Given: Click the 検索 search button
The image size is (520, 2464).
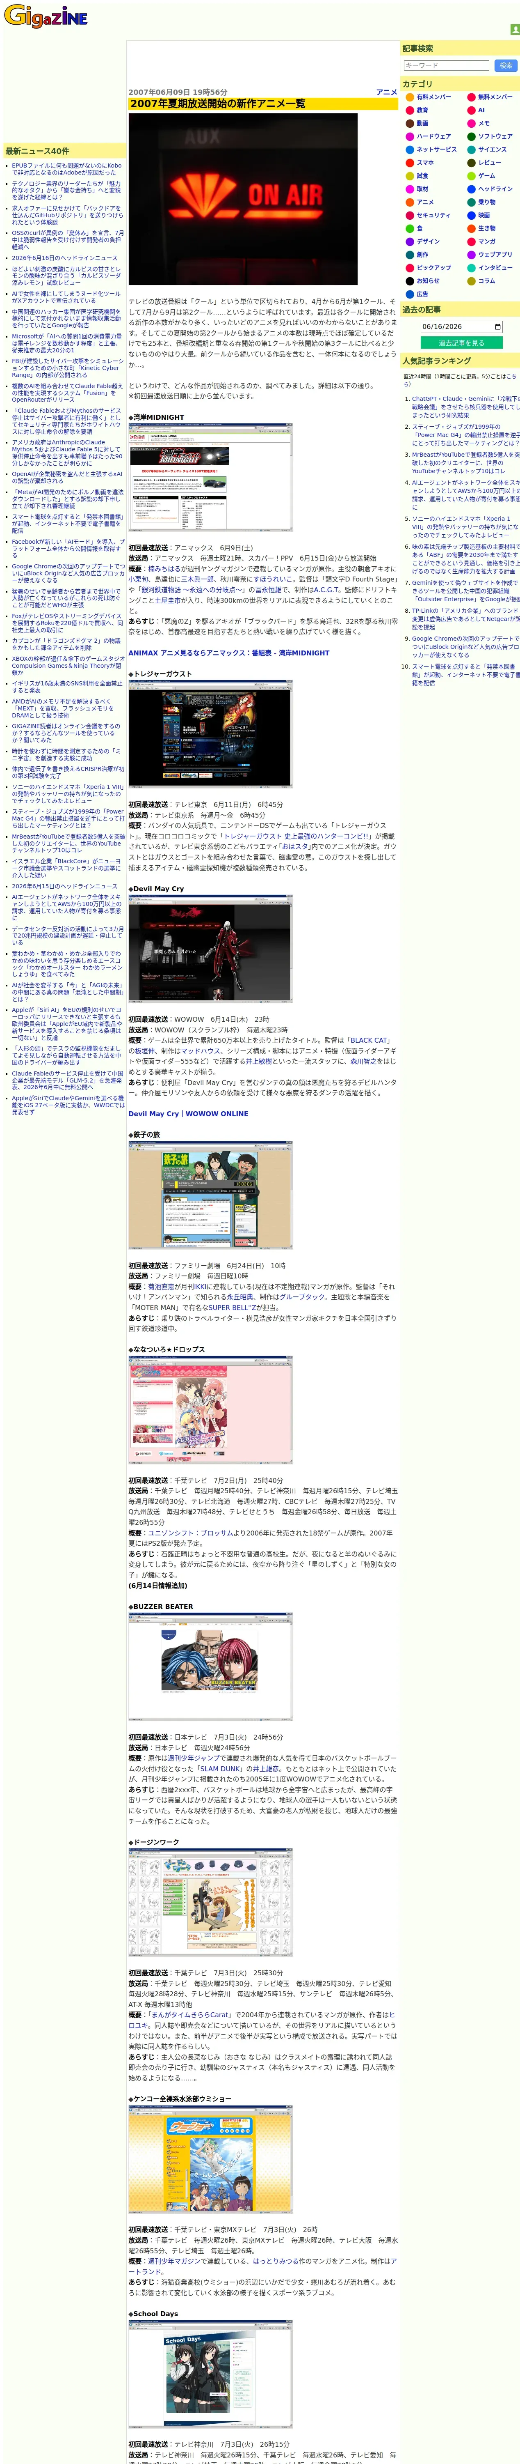Looking at the screenshot, I should coord(506,66).
